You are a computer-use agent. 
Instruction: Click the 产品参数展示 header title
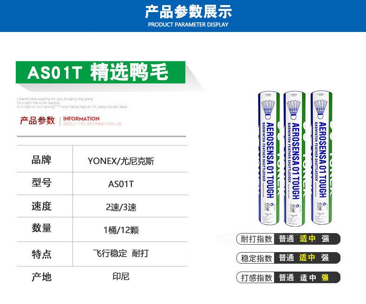click(189, 12)
